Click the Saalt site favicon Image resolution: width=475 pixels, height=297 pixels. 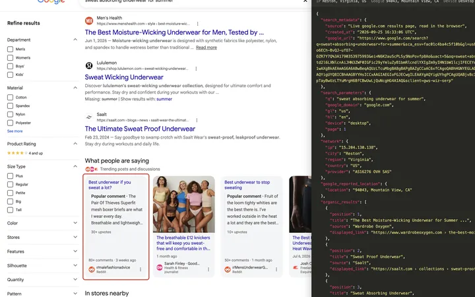(89, 117)
